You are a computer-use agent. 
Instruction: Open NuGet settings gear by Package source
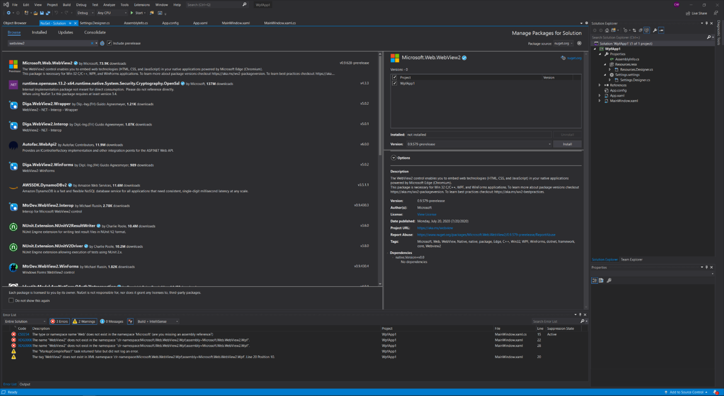(x=580, y=43)
